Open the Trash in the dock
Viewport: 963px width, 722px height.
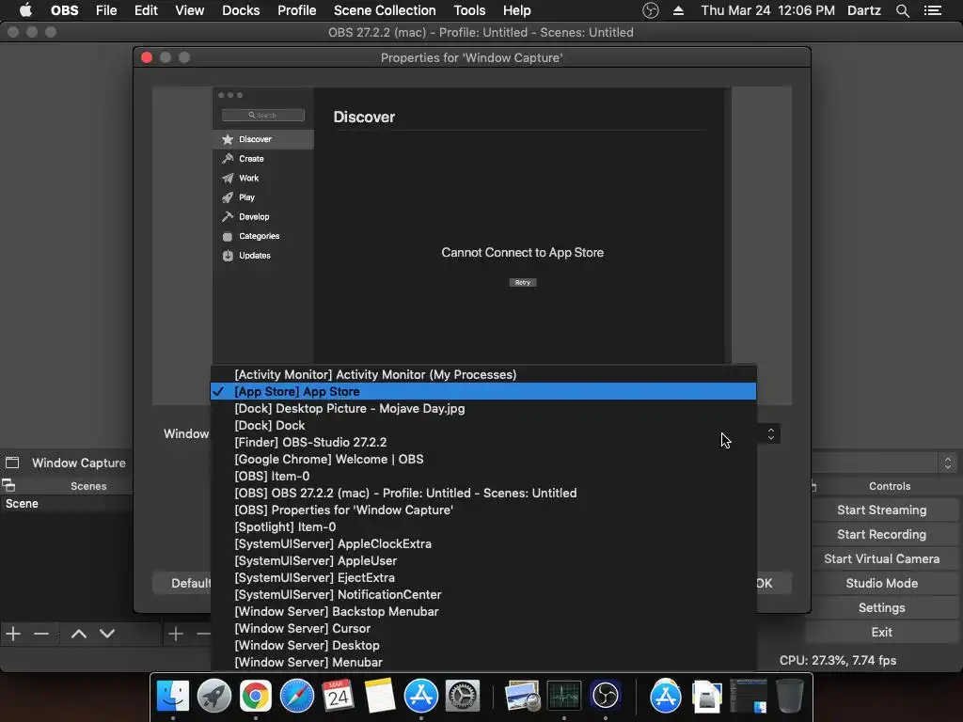(789, 696)
